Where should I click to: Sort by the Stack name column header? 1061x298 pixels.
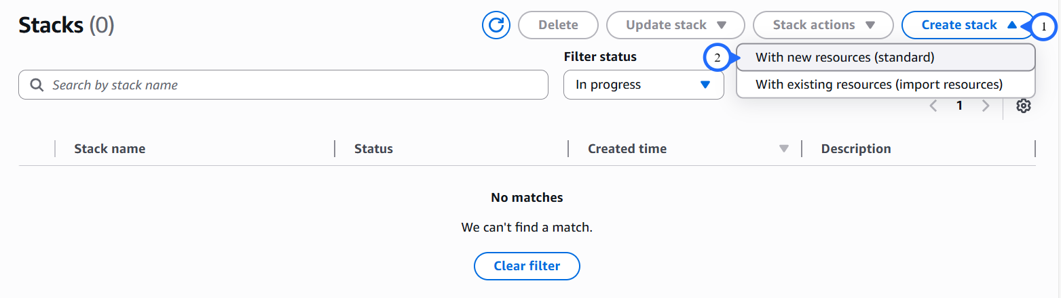[109, 149]
